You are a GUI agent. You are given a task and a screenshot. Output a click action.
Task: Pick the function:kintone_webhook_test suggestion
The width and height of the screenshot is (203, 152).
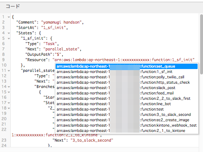tap(127, 125)
